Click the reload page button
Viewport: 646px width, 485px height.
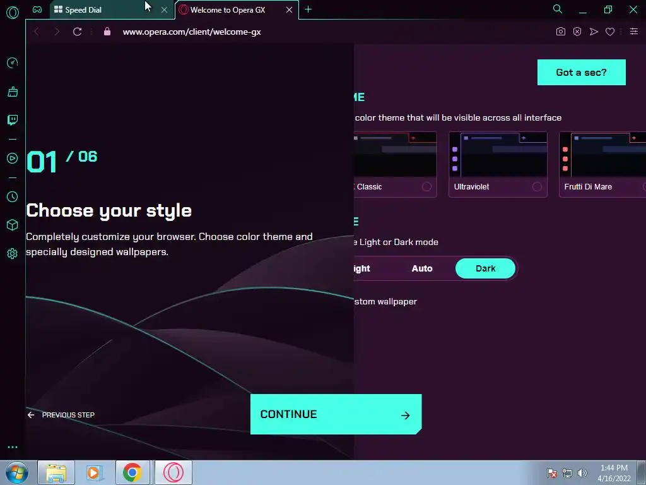tap(77, 32)
